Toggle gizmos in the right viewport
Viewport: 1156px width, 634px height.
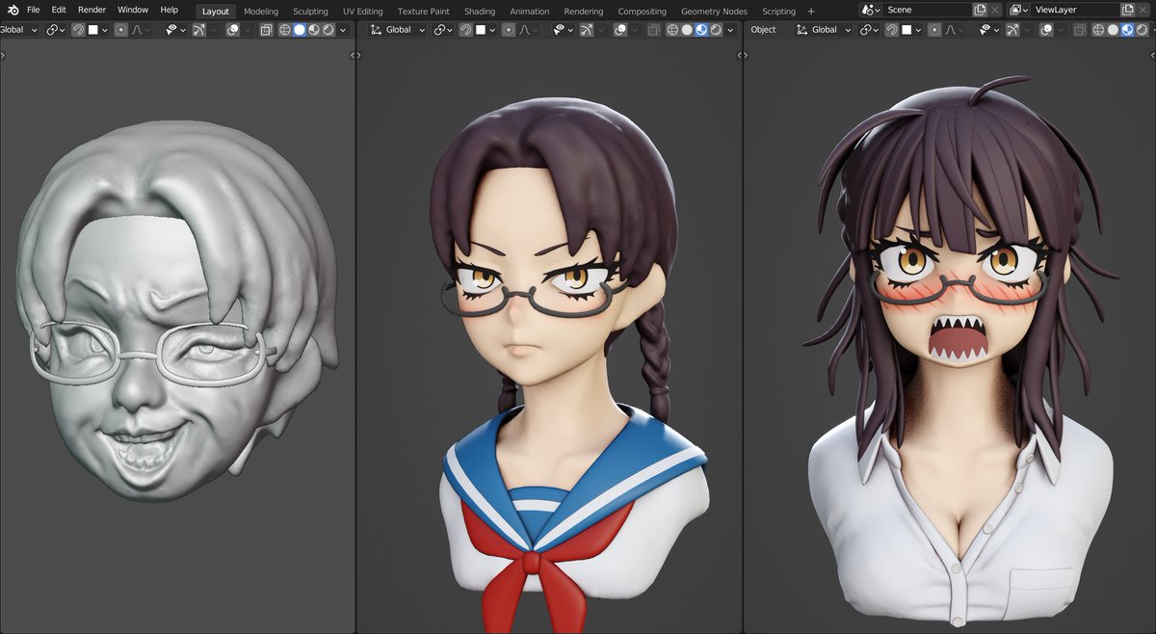tap(1011, 30)
